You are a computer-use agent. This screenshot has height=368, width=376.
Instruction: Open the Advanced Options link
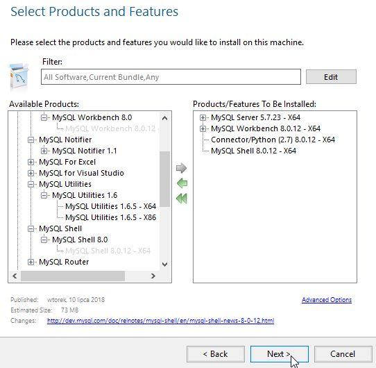[x=327, y=300]
